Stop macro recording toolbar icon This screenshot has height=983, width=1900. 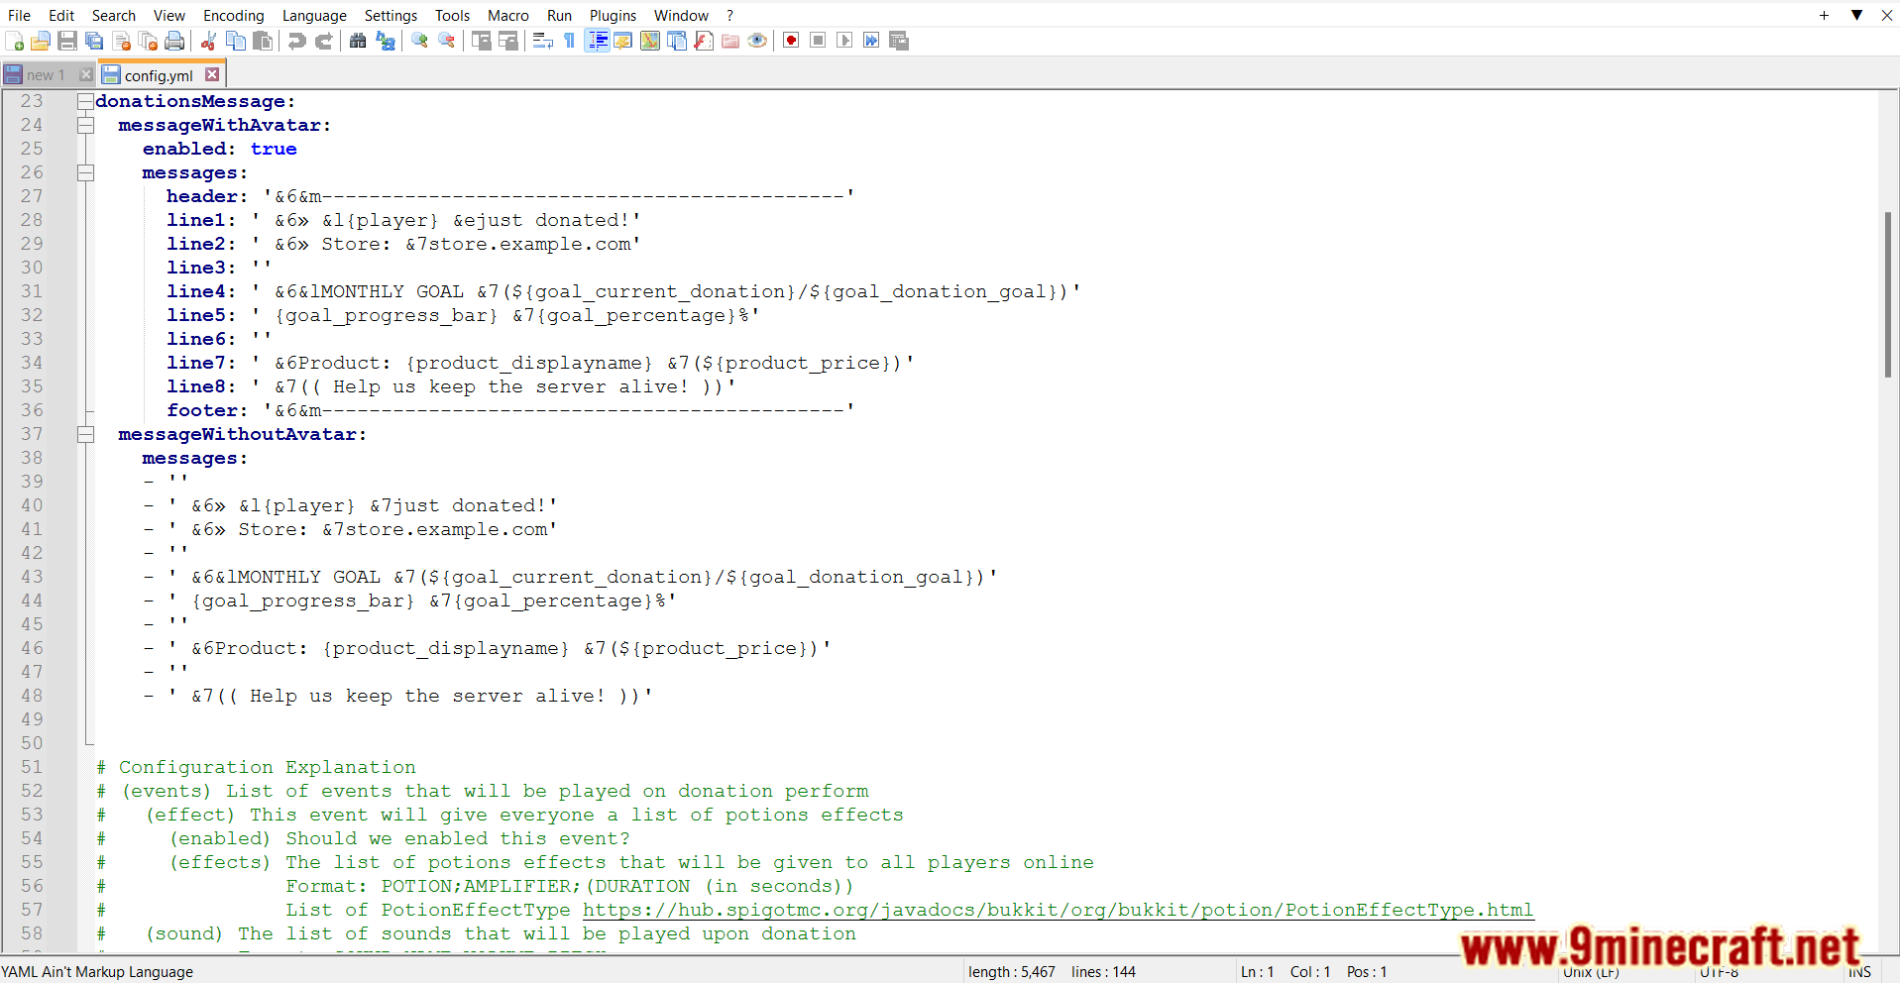tap(818, 41)
